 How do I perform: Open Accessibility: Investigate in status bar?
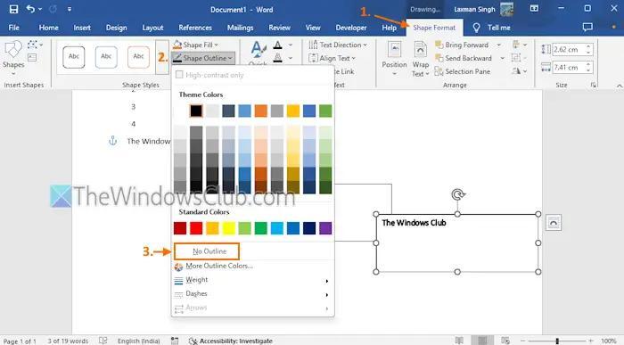tap(231, 341)
